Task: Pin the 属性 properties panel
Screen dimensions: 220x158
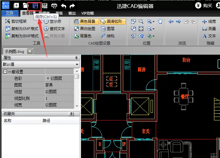Action: point(76,58)
